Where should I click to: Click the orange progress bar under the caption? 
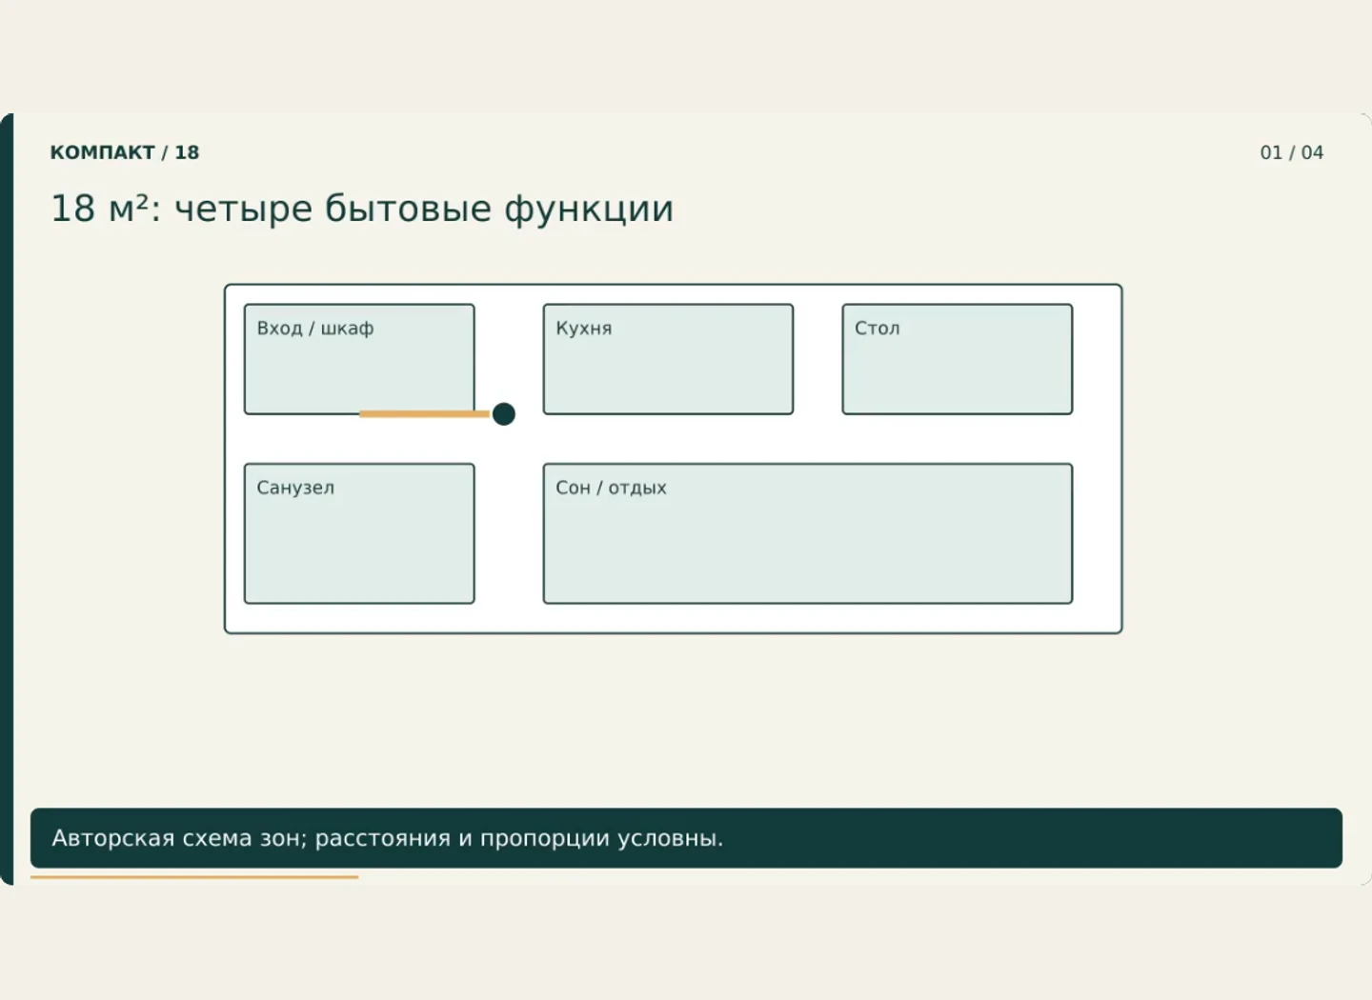pos(194,877)
